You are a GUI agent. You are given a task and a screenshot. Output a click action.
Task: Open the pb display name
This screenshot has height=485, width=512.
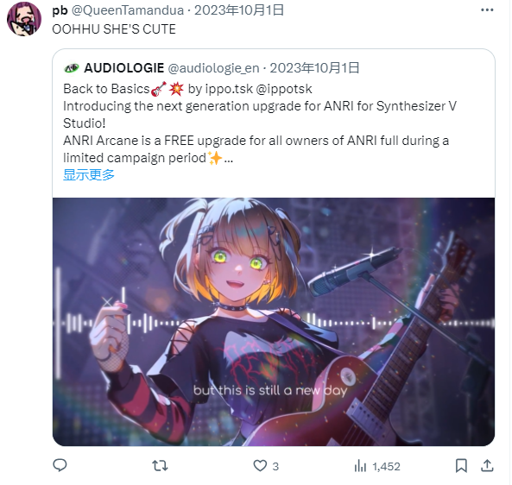click(60, 10)
